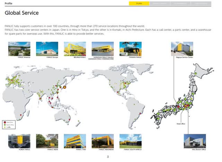Click the 'SHANGHAI-FANUC ROBOMACHINE' caption line
222x162 pixels.
101,59
